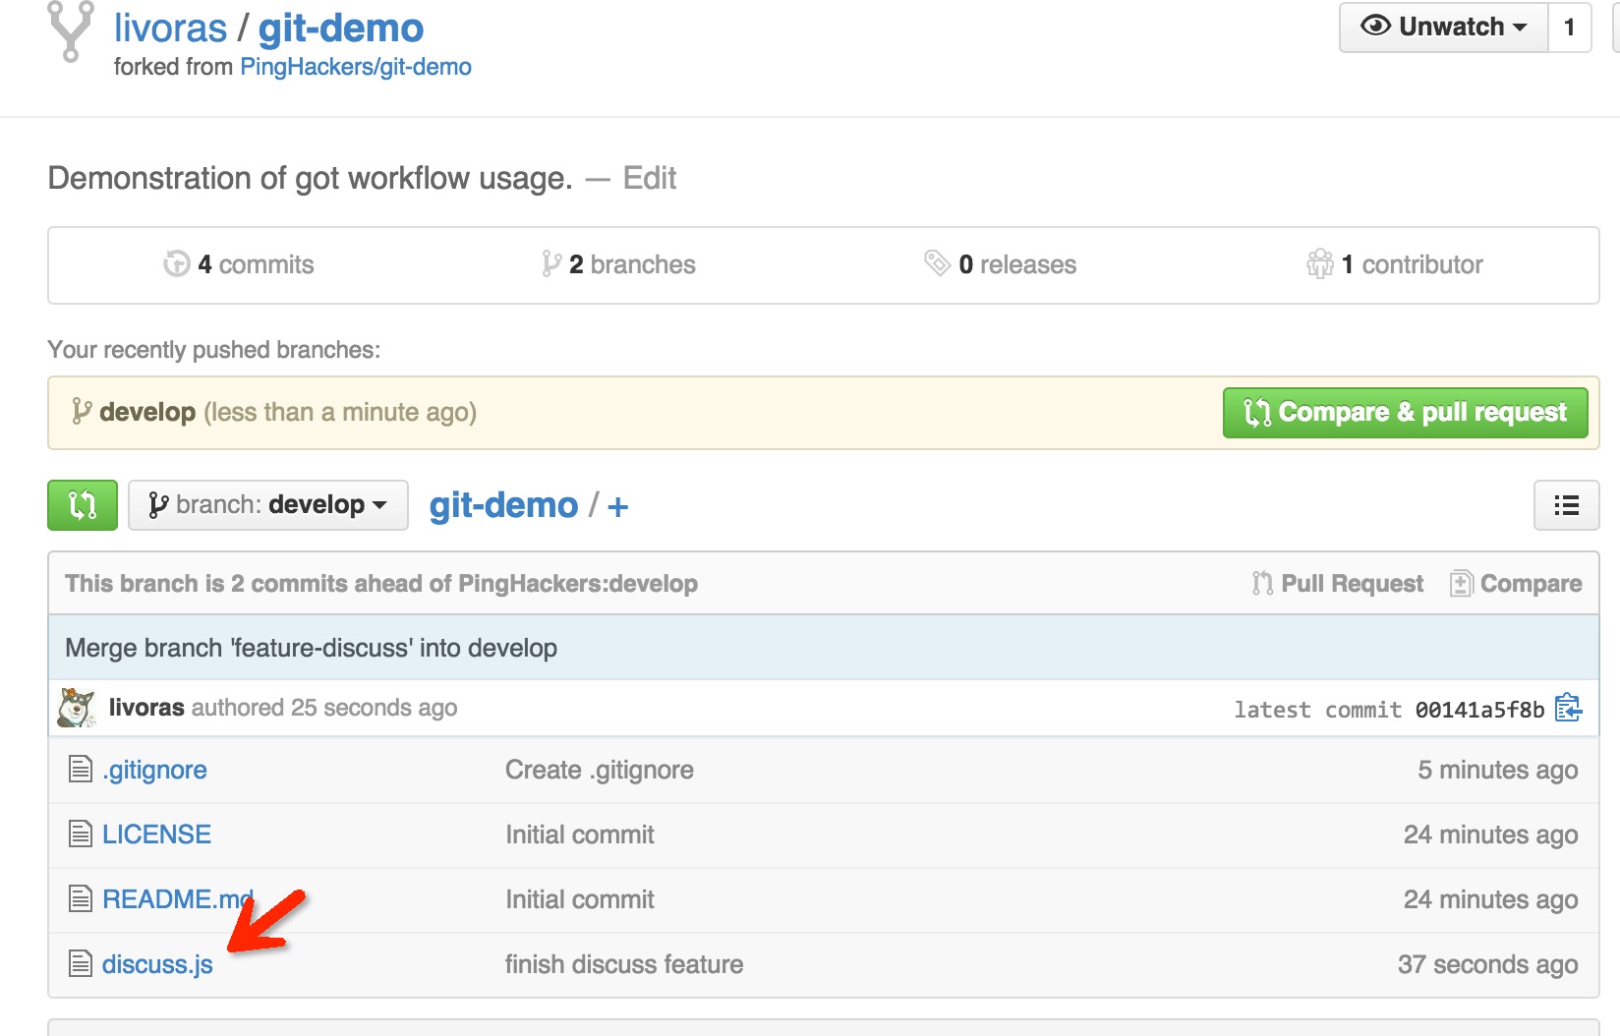The height and width of the screenshot is (1036, 1620).
Task: Click the contributor people icon
Action: pyautogui.click(x=1320, y=263)
